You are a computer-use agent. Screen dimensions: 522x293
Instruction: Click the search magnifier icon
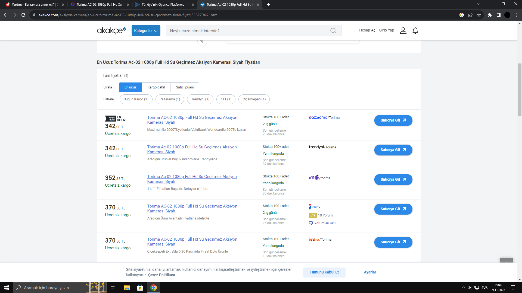[333, 31]
